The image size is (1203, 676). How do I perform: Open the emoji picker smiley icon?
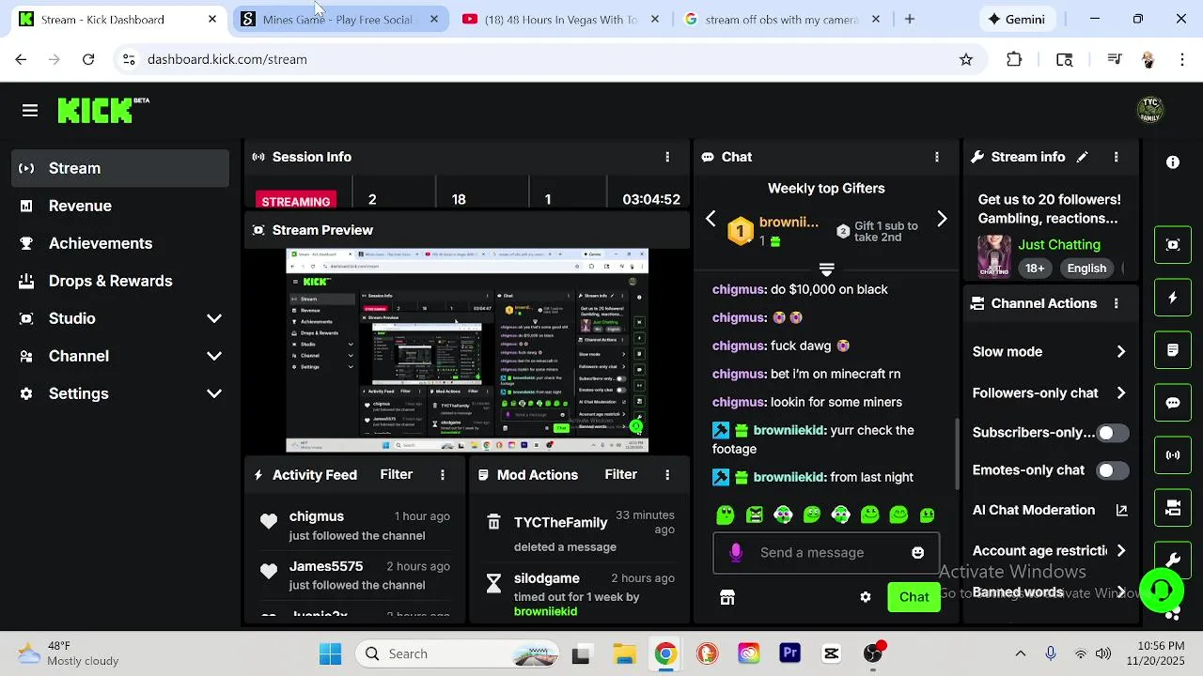coord(917,553)
